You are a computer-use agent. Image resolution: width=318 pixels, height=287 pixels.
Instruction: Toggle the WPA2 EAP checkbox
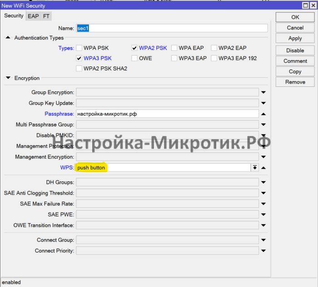[214, 48]
